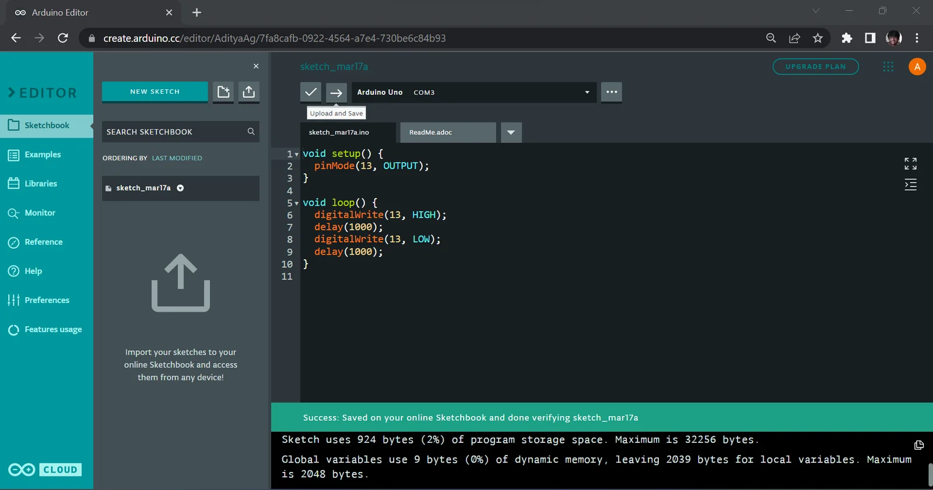Click the digitalWrite(13, LOW) line

[x=377, y=239]
